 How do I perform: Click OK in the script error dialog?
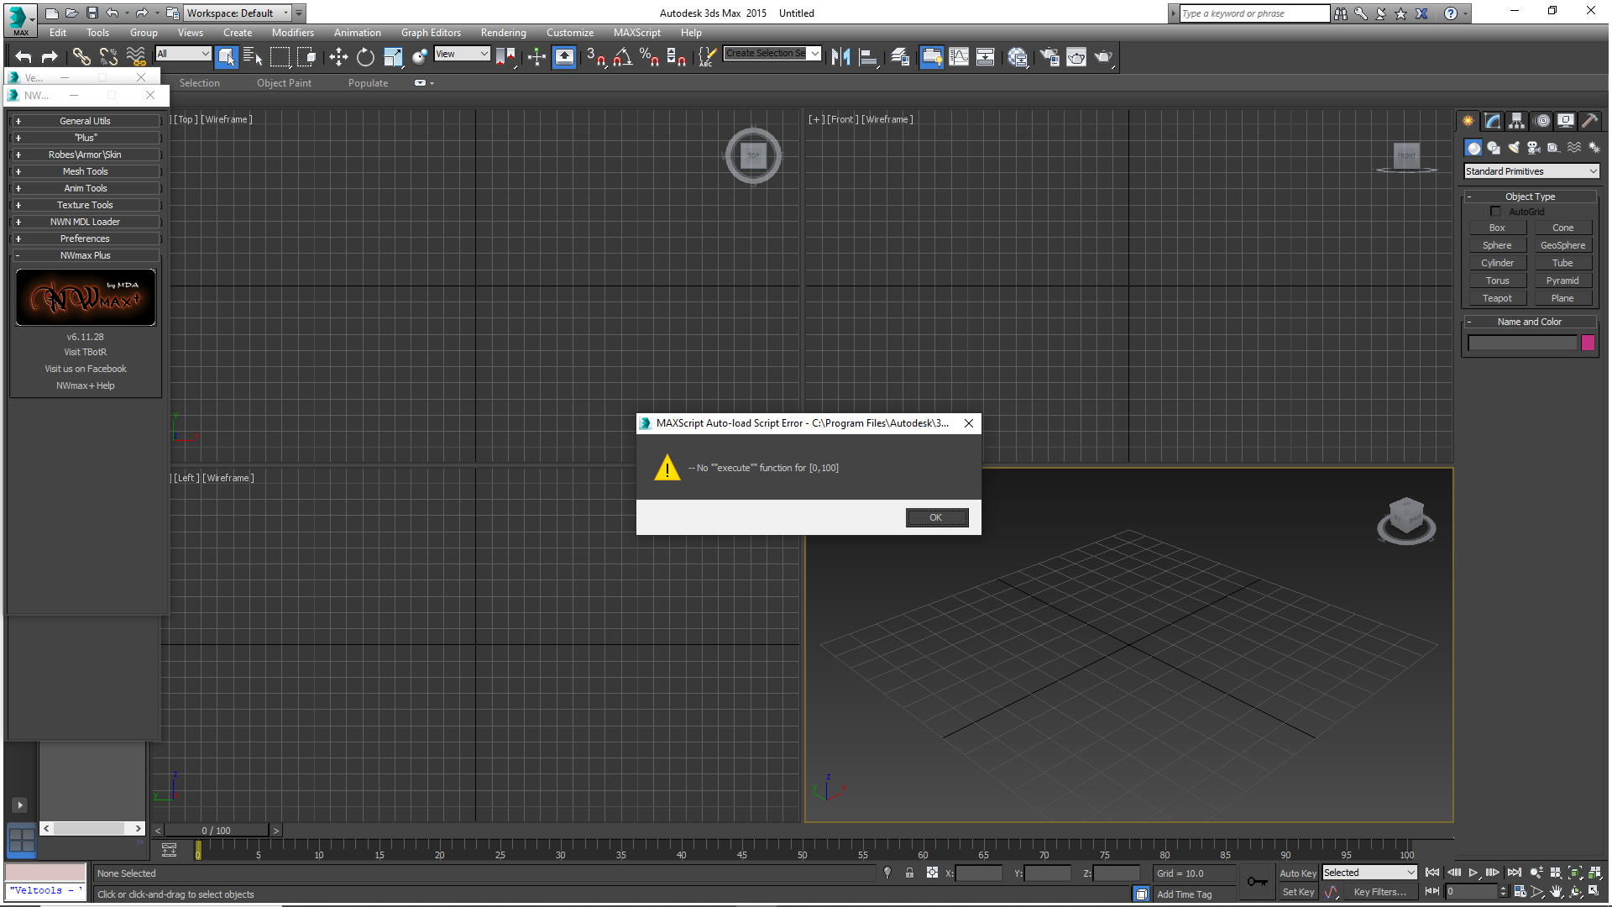[936, 517]
